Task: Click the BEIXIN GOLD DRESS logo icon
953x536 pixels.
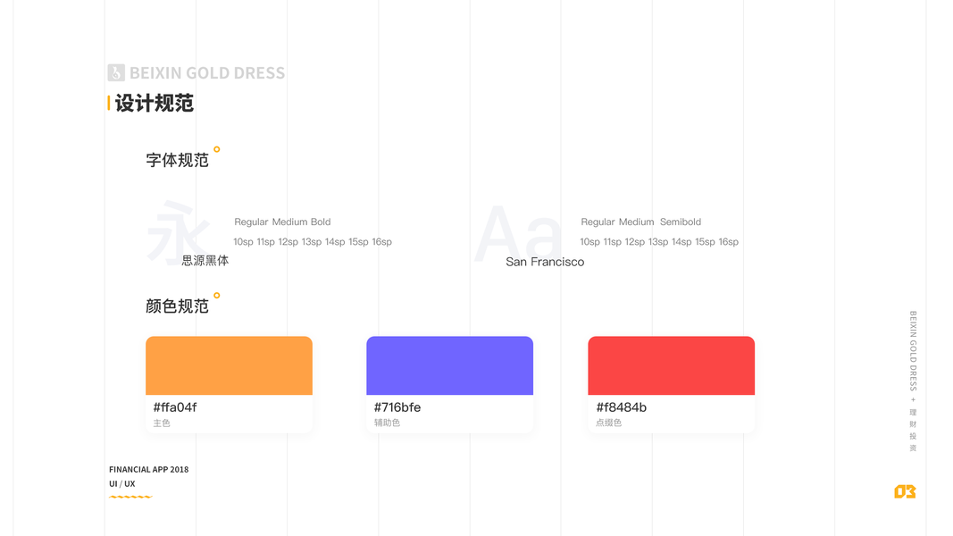Action: [116, 73]
